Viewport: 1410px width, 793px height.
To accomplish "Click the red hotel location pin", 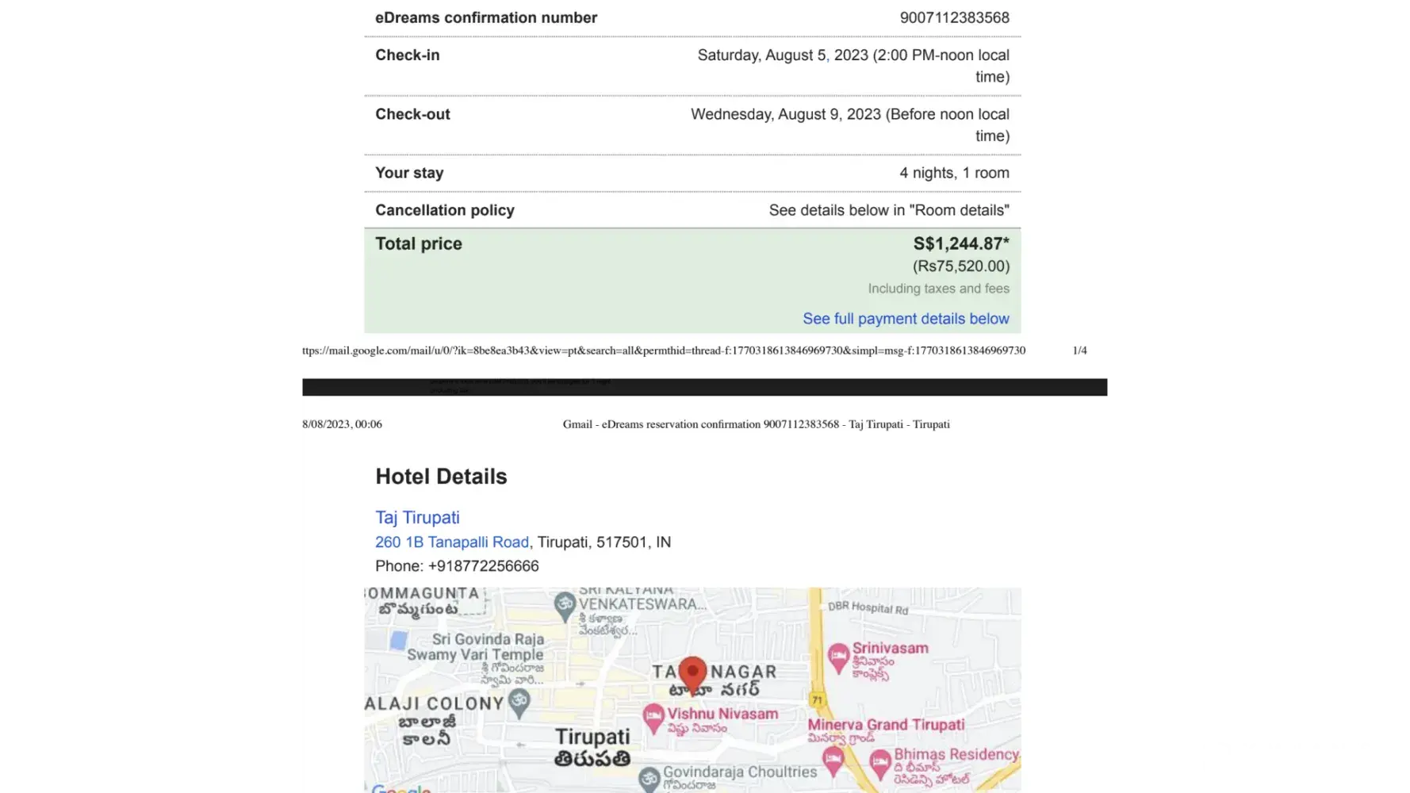I will [692, 674].
